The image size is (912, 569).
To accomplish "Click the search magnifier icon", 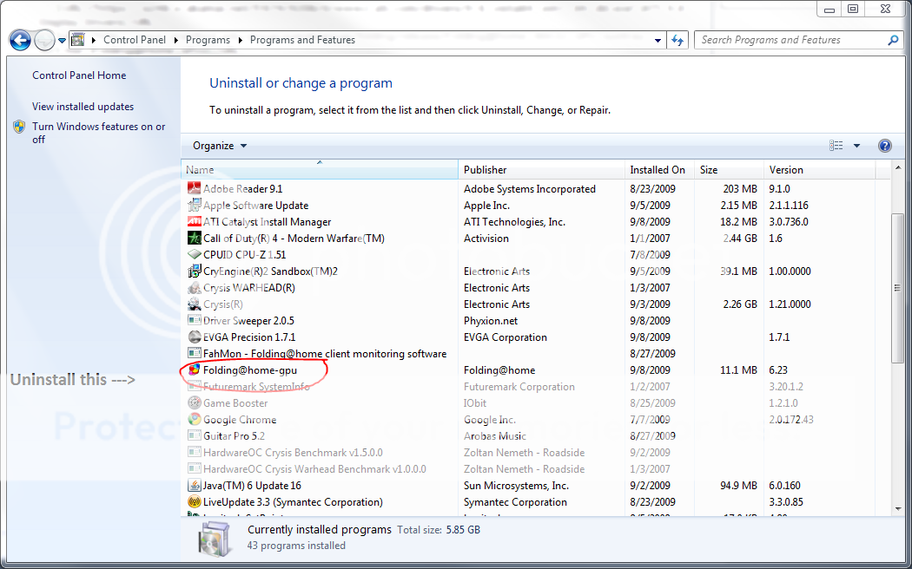I will (893, 40).
